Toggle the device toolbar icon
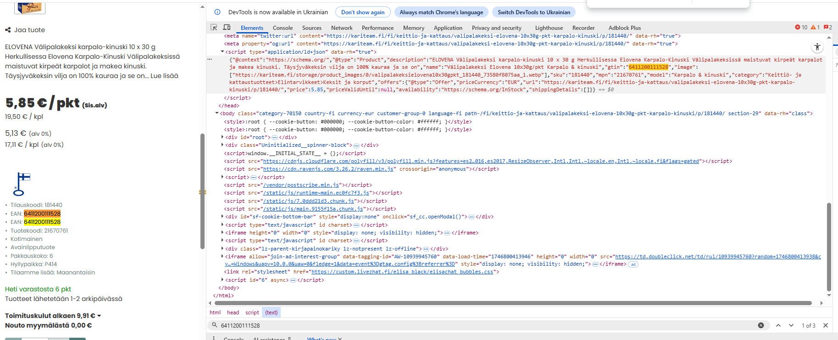The width and height of the screenshot is (838, 340). (x=227, y=28)
